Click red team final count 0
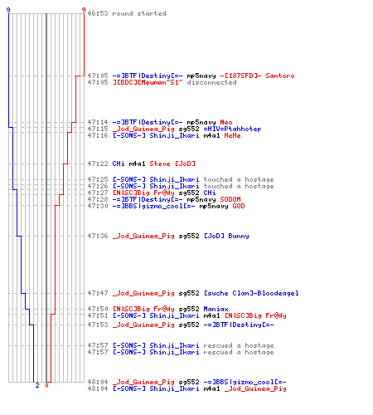Image resolution: width=373 pixels, height=415 pixels. (46, 385)
